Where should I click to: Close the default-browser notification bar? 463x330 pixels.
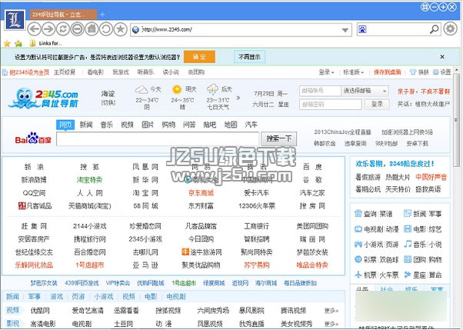[442, 57]
